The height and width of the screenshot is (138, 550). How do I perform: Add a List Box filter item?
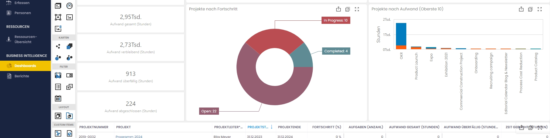tap(58, 87)
